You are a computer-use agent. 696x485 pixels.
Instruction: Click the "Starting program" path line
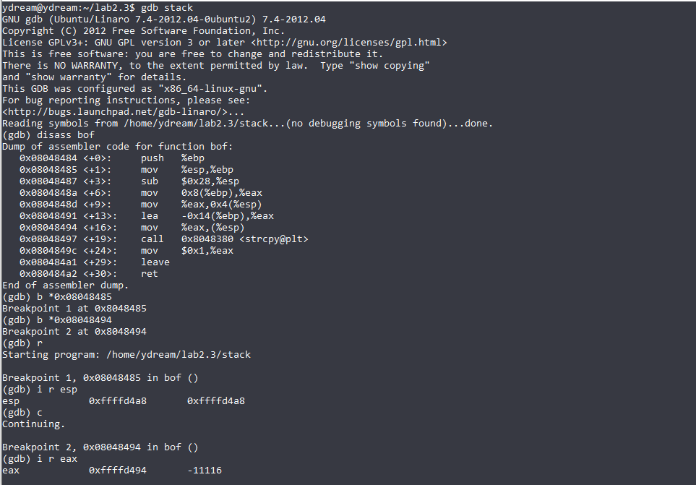pyautogui.click(x=126, y=354)
